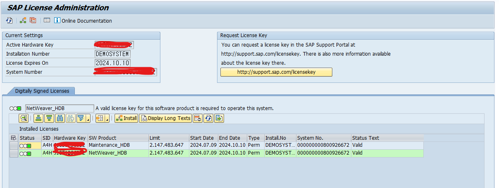Click the list display icon in top toolbar

(x=47, y=21)
